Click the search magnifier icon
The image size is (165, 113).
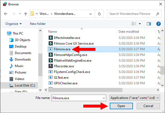[157, 14]
